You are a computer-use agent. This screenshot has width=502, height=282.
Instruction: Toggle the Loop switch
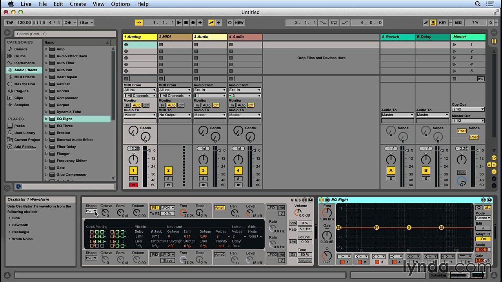(x=334, y=23)
